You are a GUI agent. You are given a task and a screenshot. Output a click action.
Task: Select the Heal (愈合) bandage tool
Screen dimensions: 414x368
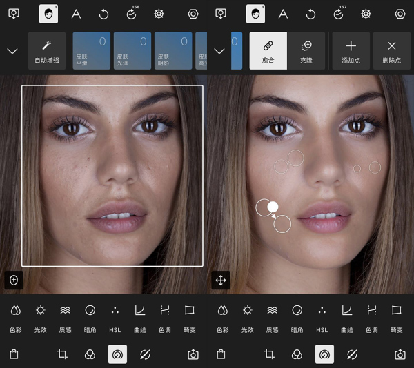[x=268, y=50]
